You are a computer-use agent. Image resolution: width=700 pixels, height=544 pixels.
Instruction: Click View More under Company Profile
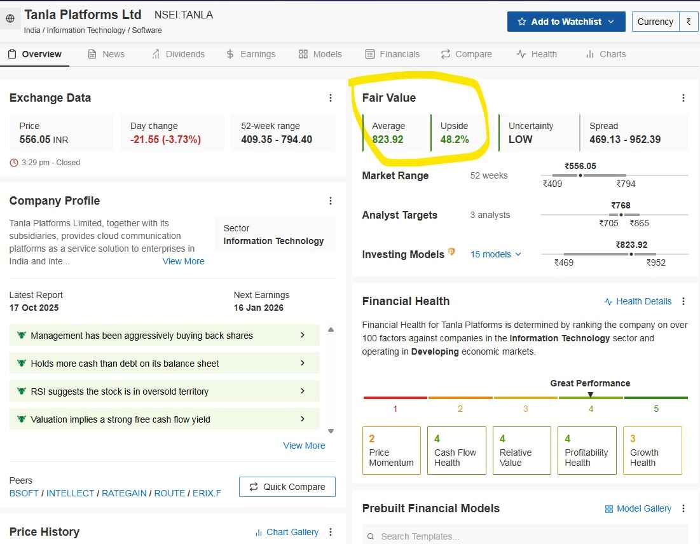tap(183, 261)
